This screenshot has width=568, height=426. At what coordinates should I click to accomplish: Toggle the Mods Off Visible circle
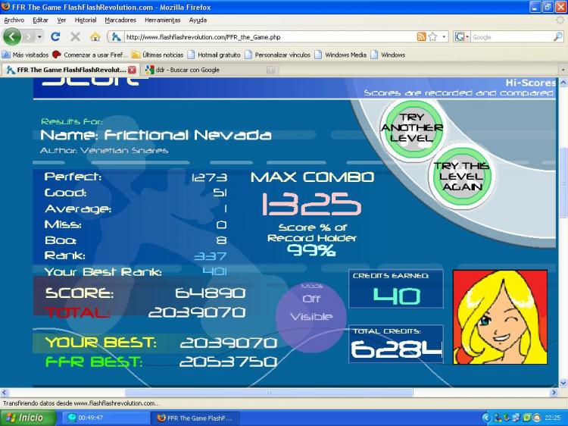[311, 315]
